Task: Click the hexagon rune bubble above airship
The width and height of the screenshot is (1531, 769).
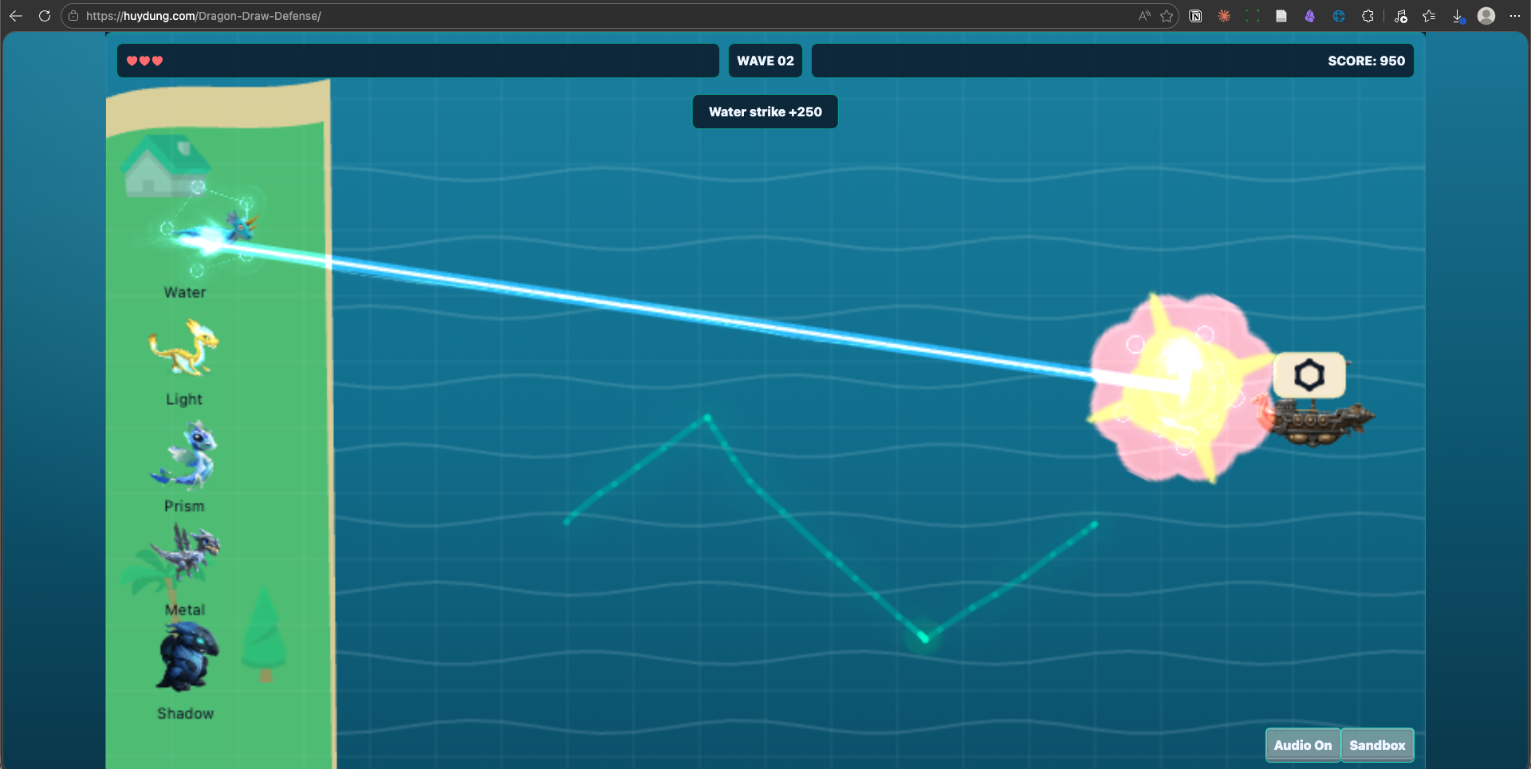Action: pyautogui.click(x=1309, y=375)
